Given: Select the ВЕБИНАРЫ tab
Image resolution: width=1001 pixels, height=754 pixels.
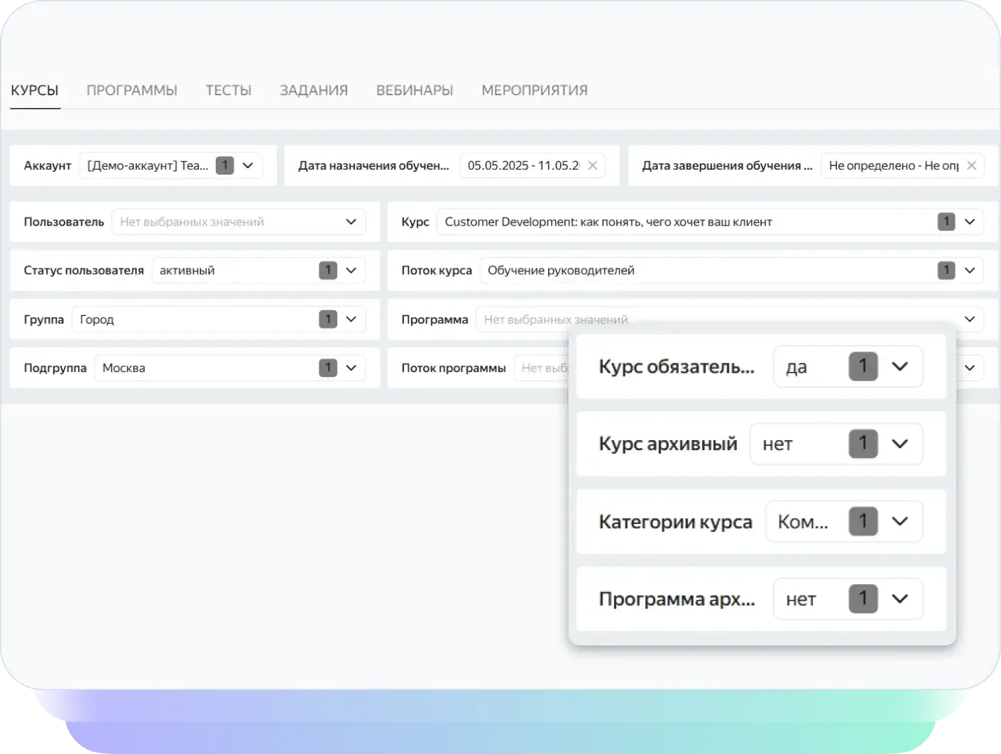Looking at the screenshot, I should pos(415,90).
